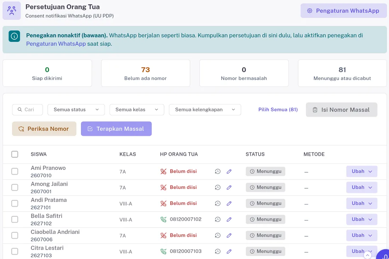Viewport: 389px width, 259px height.
Task: Click pencil icon in Citra Lestari row
Action: (229, 251)
